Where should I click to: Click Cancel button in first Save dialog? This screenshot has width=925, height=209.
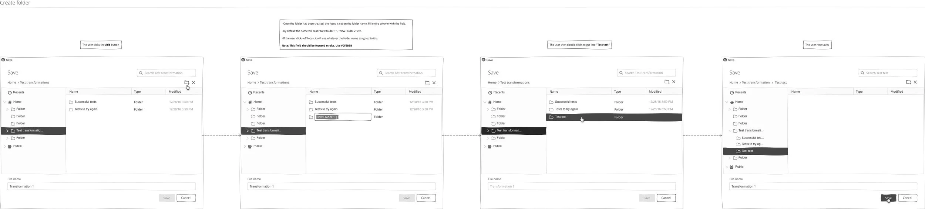(x=186, y=198)
